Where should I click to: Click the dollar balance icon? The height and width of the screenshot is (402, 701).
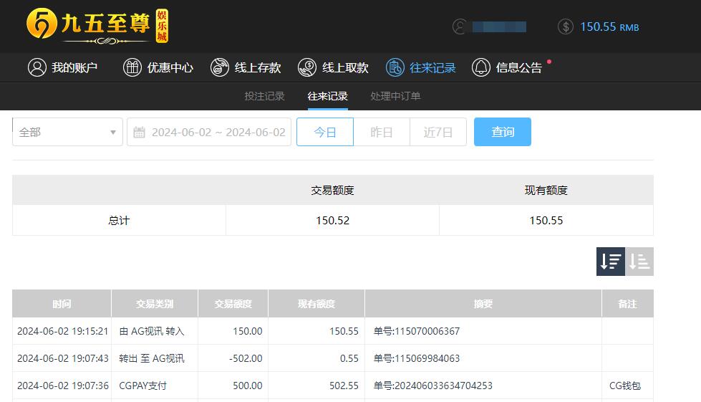coord(566,27)
